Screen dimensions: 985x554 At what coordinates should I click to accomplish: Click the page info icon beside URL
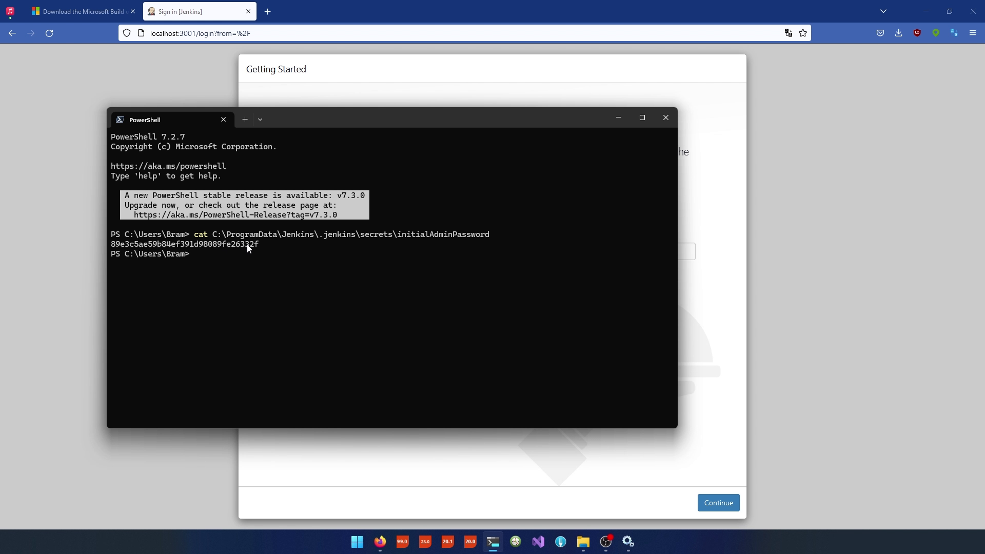(x=141, y=33)
